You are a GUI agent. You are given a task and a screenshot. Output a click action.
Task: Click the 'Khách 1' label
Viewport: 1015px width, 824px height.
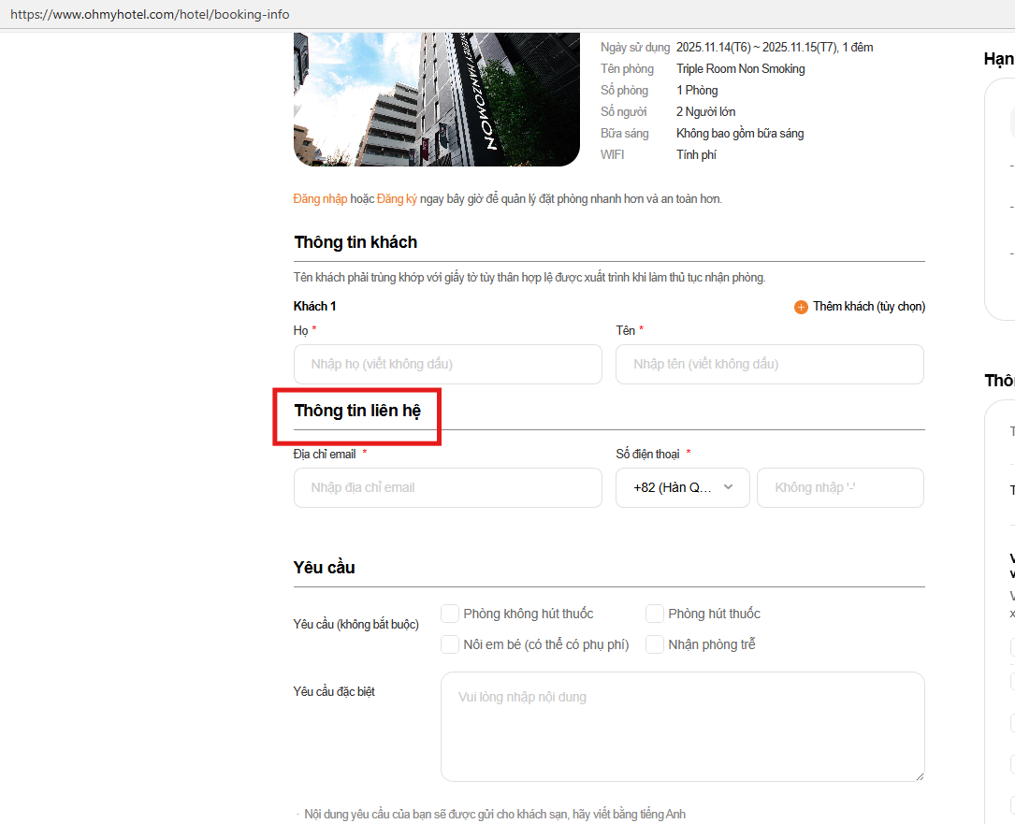point(314,306)
